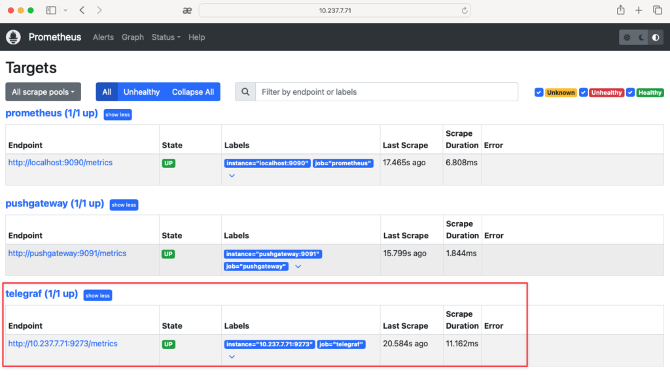Screen dimensions: 670x375
Task: Open the Alerts nav item
Action: pyautogui.click(x=103, y=37)
